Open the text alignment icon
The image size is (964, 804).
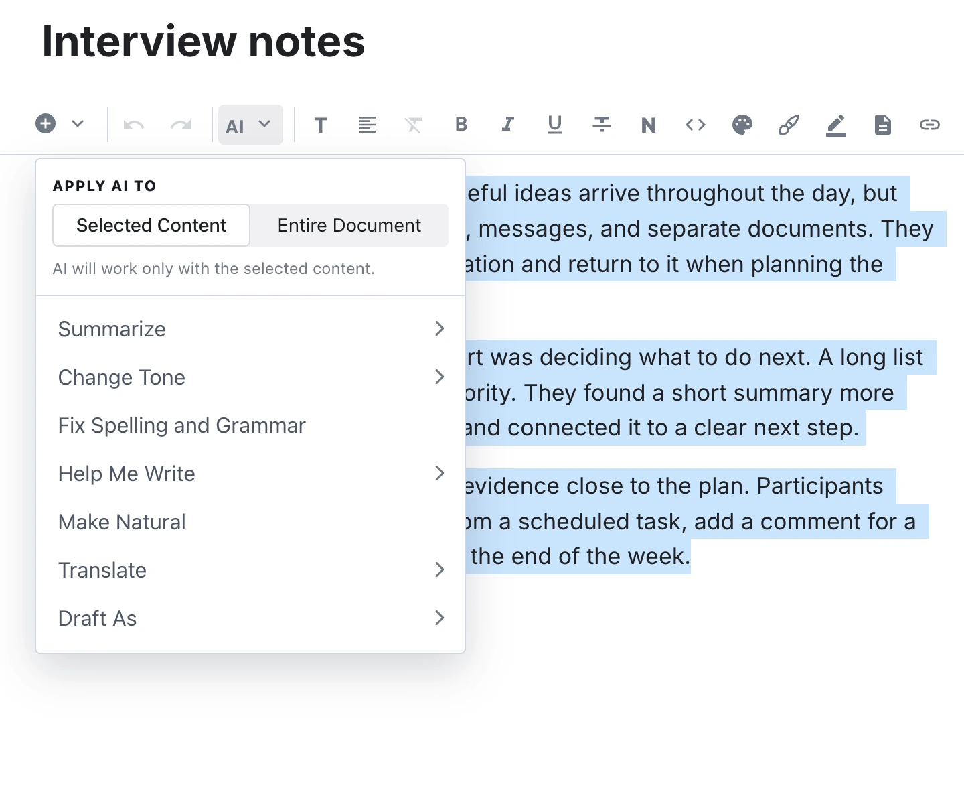pyautogui.click(x=368, y=125)
